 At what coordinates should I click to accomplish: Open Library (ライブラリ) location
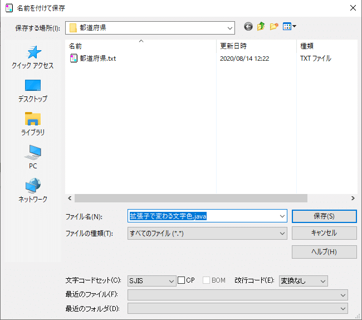(x=32, y=124)
